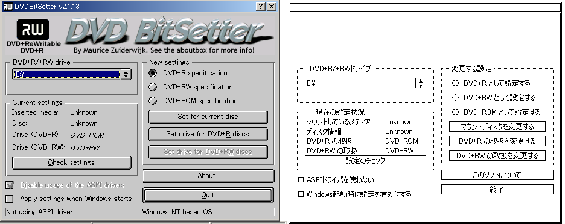Click the Drive (DVD+RW): DVD+RW value
The image size is (565, 224).
click(85, 148)
